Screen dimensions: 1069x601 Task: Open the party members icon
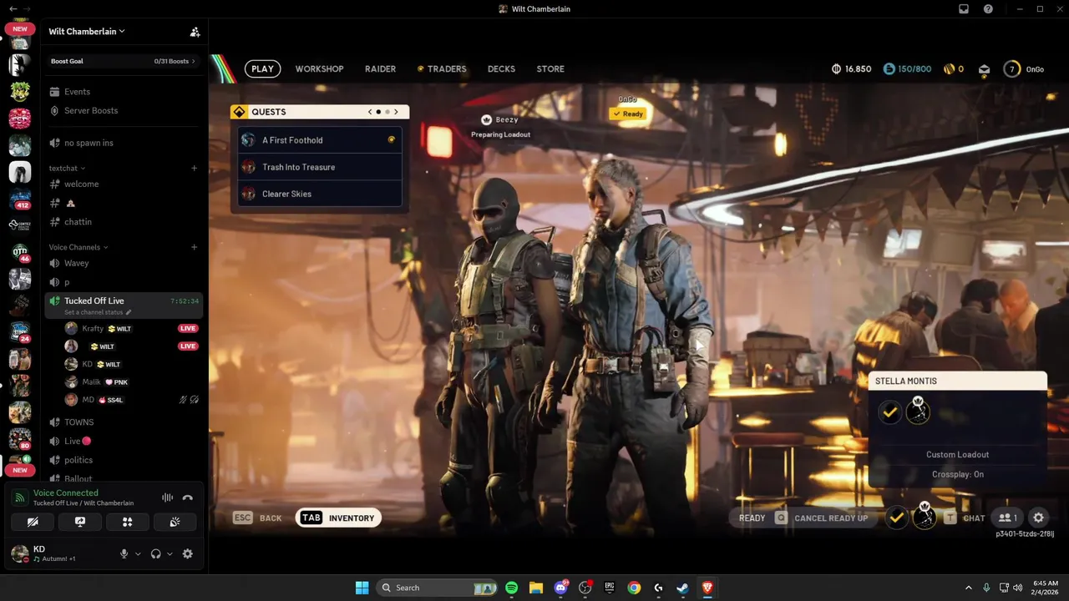[1008, 518]
